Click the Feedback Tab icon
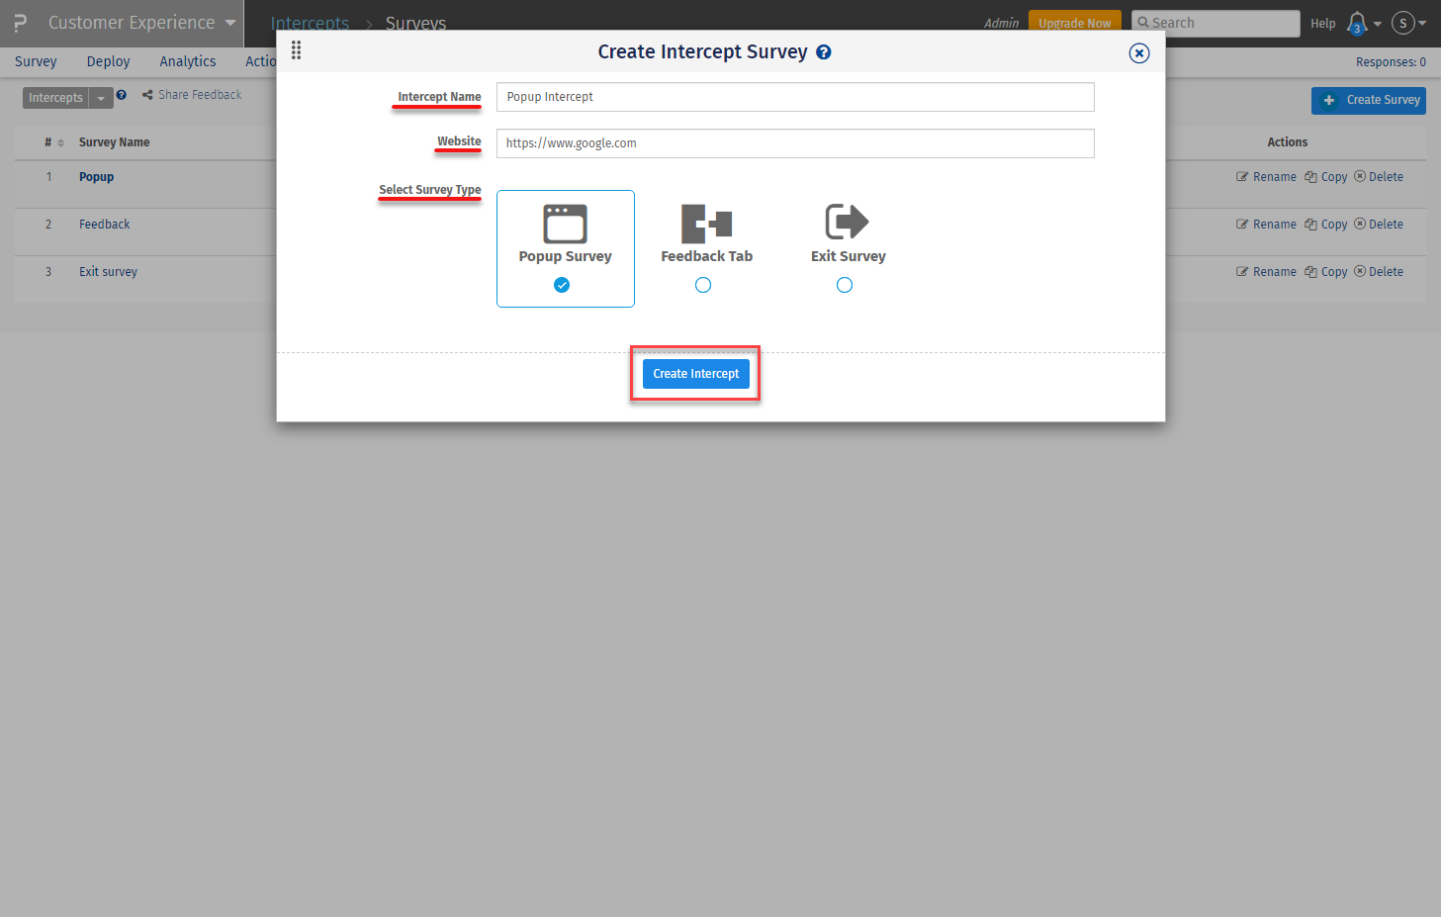Image resolution: width=1441 pixels, height=917 pixels. (705, 224)
